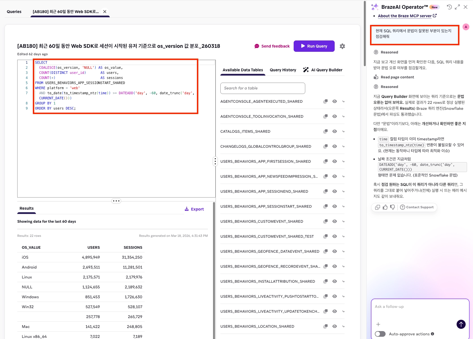Click the Auto-approve actions info icon

(432, 334)
